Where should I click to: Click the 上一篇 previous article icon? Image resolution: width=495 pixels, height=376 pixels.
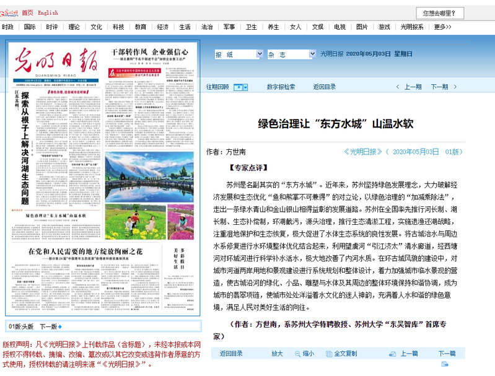tap(393, 354)
